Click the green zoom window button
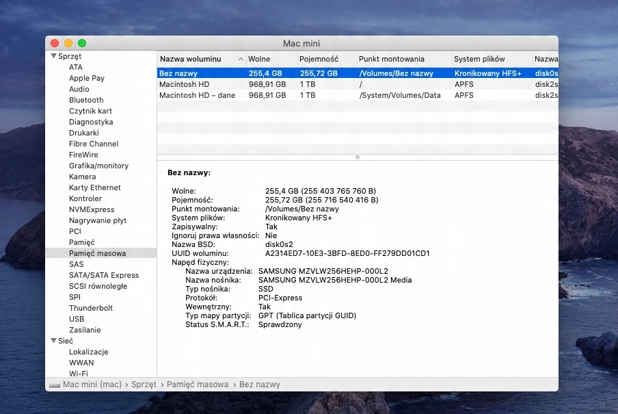This screenshot has width=618, height=414. (x=82, y=43)
